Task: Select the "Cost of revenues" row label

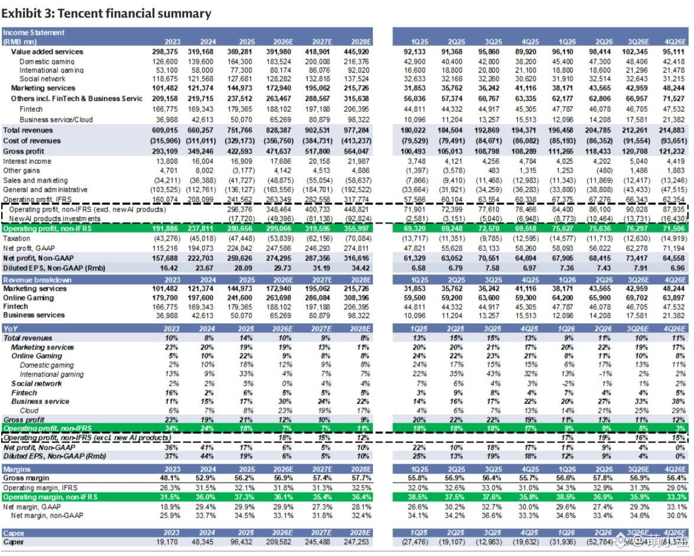Action: click(32, 141)
